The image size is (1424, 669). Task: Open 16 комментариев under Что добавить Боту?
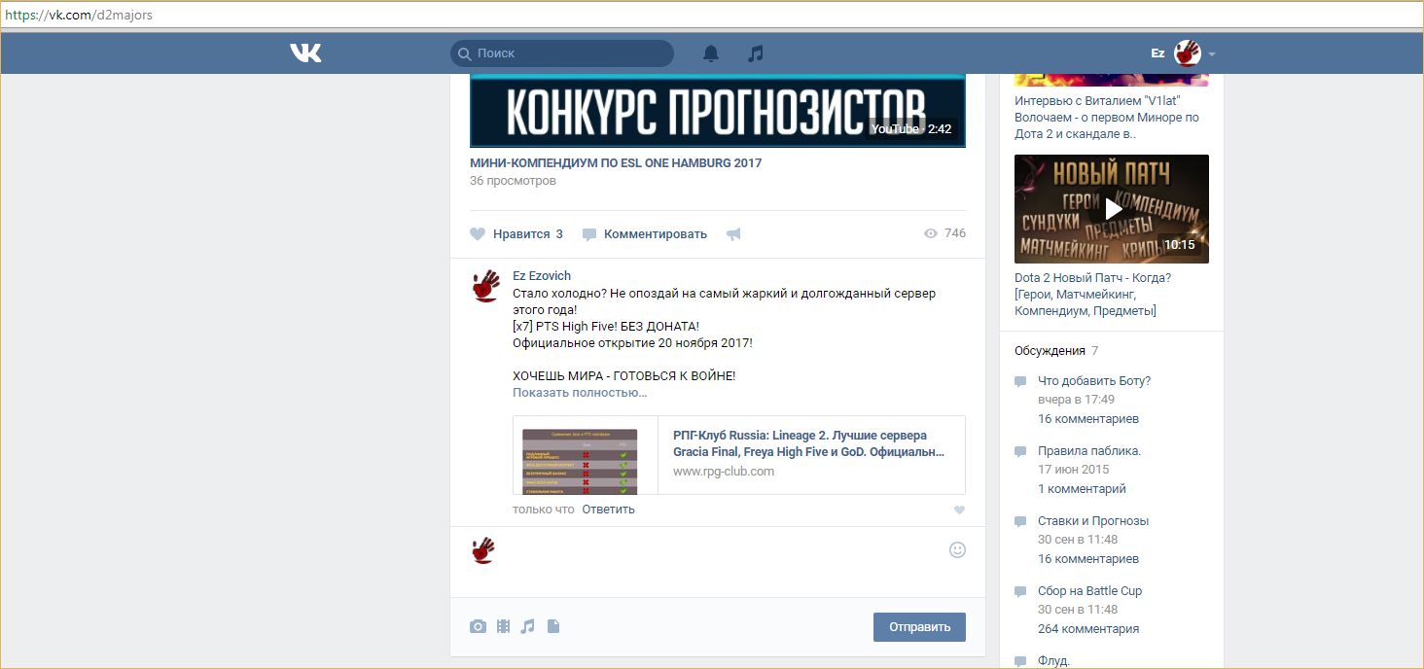point(1088,419)
